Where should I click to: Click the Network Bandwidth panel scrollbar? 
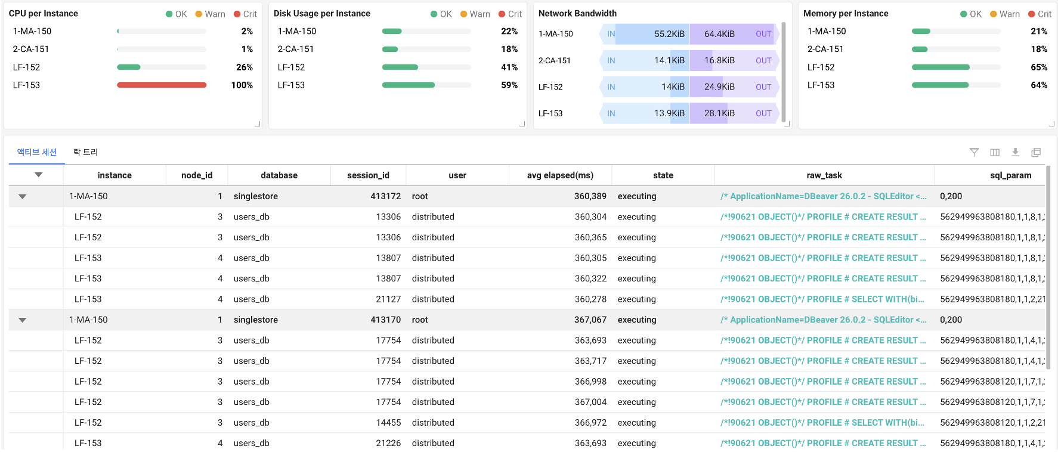pos(784,72)
